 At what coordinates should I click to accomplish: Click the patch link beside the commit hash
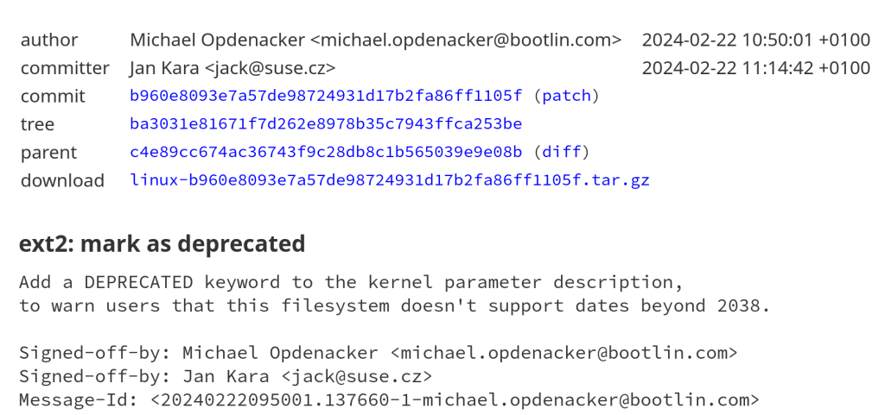click(566, 96)
